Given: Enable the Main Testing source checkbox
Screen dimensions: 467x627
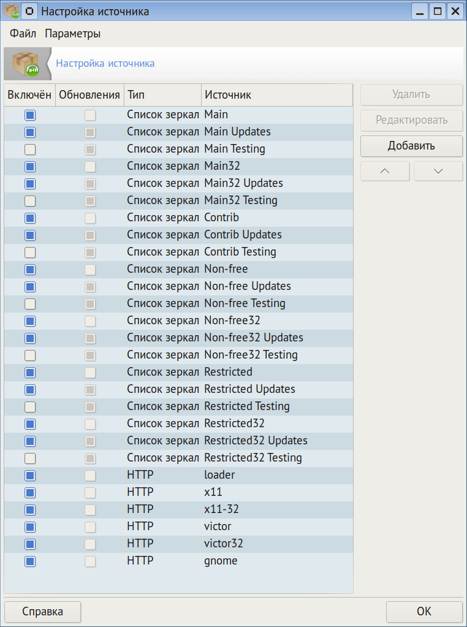Looking at the screenshot, I should (30, 150).
